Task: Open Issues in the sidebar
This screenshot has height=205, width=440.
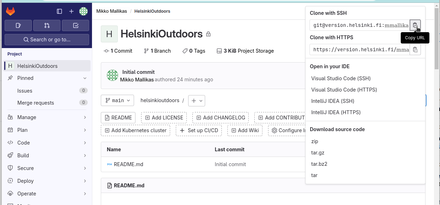Action: click(47, 91)
